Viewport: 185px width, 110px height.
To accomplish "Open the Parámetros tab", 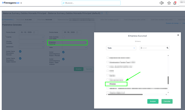I will point(8,20).
